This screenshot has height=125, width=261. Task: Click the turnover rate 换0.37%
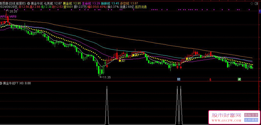tap(113, 7)
